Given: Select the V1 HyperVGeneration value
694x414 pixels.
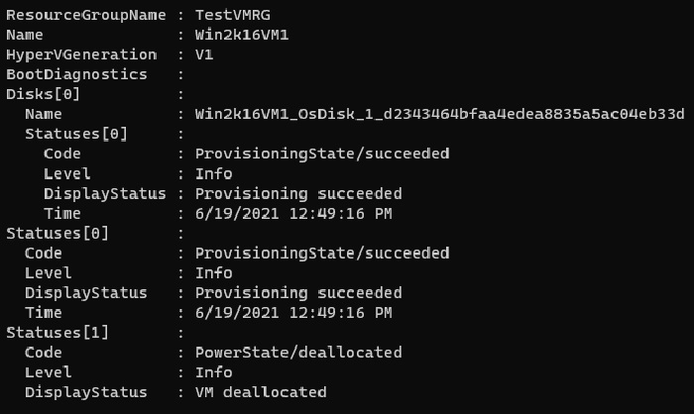Looking at the screenshot, I should click(x=205, y=54).
